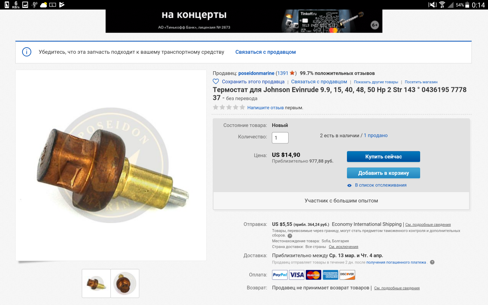488x305 pixels.
Task: Select the second thermostat photo thumbnail
Action: pos(125,283)
